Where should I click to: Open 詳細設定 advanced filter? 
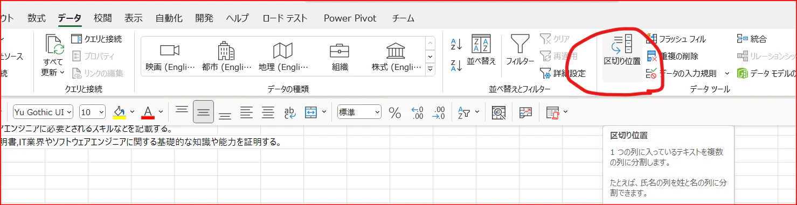pos(563,73)
